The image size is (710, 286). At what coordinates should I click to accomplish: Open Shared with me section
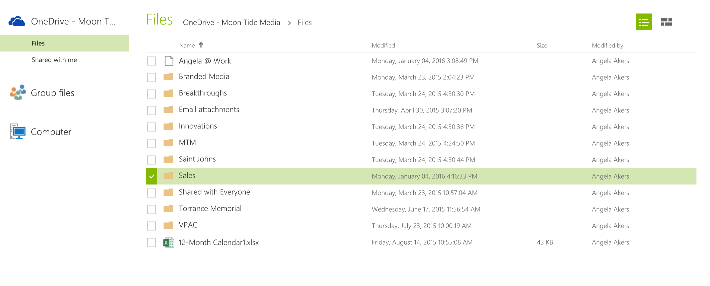tap(54, 60)
